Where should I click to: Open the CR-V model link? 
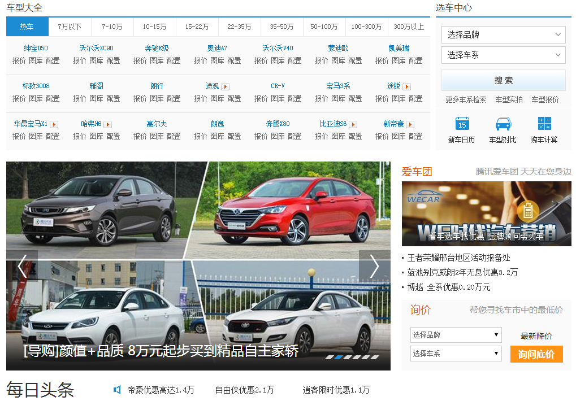(278, 86)
